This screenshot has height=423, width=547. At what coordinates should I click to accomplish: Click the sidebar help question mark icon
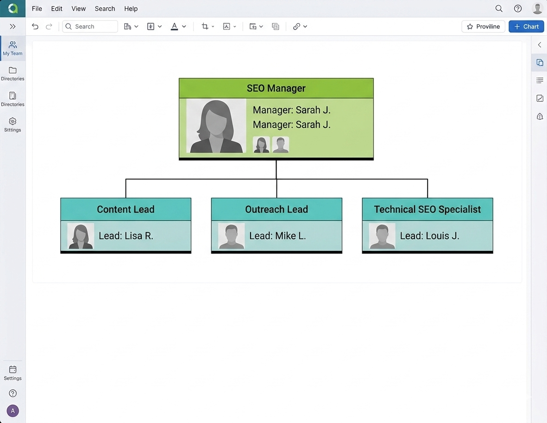[x=13, y=393]
